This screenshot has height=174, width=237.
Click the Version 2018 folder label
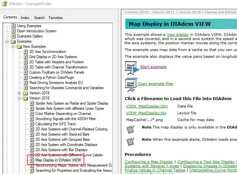click(39, 98)
